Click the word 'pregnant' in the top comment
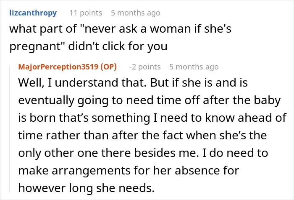 [x=35, y=47]
